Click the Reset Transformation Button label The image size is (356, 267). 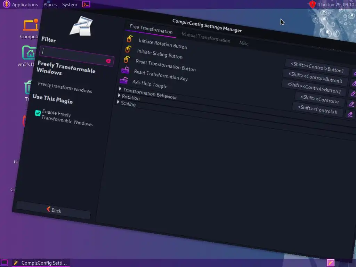(165, 65)
